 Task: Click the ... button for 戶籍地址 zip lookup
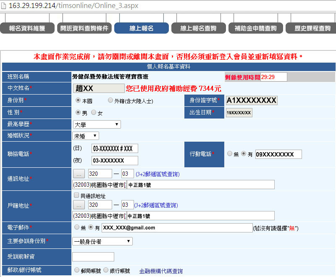click(79, 205)
